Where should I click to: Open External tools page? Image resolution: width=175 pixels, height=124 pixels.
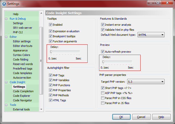click(x=21, y=109)
